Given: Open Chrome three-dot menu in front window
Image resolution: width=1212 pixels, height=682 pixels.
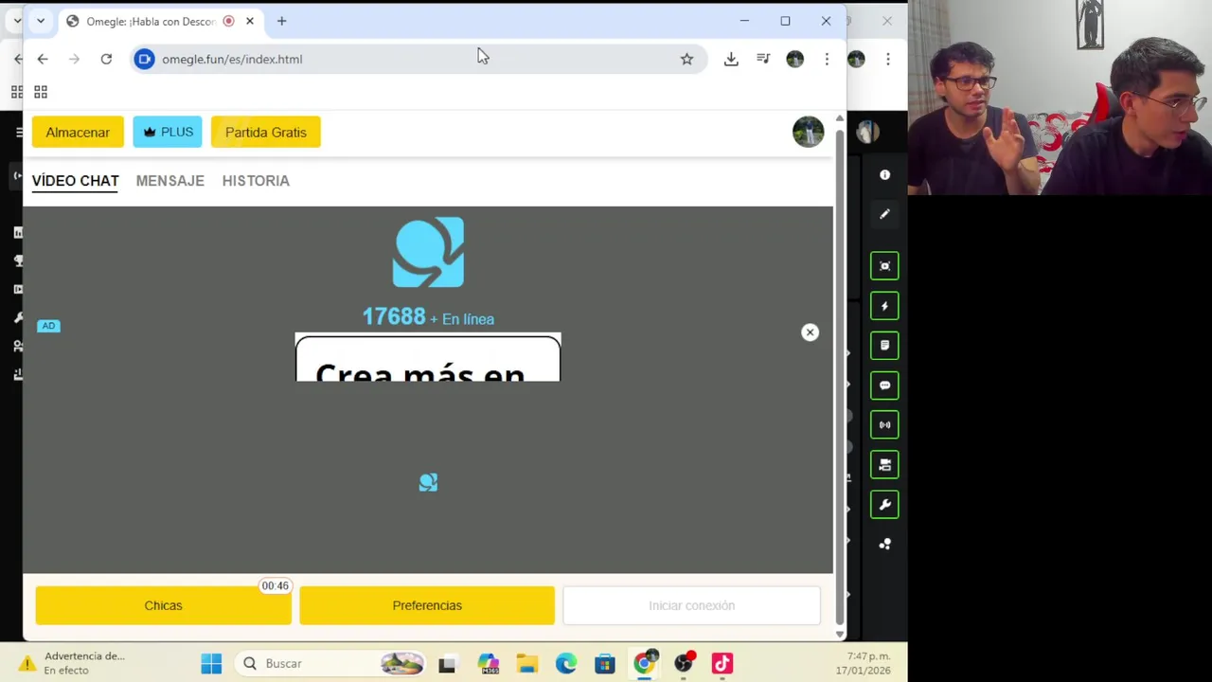Looking at the screenshot, I should (827, 59).
